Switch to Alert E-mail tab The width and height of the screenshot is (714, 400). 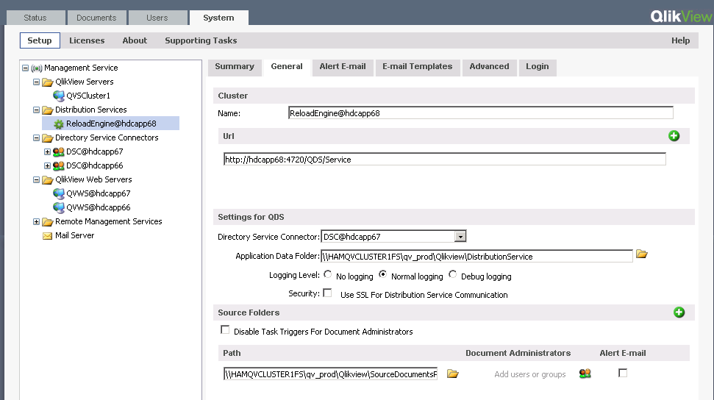click(x=342, y=67)
